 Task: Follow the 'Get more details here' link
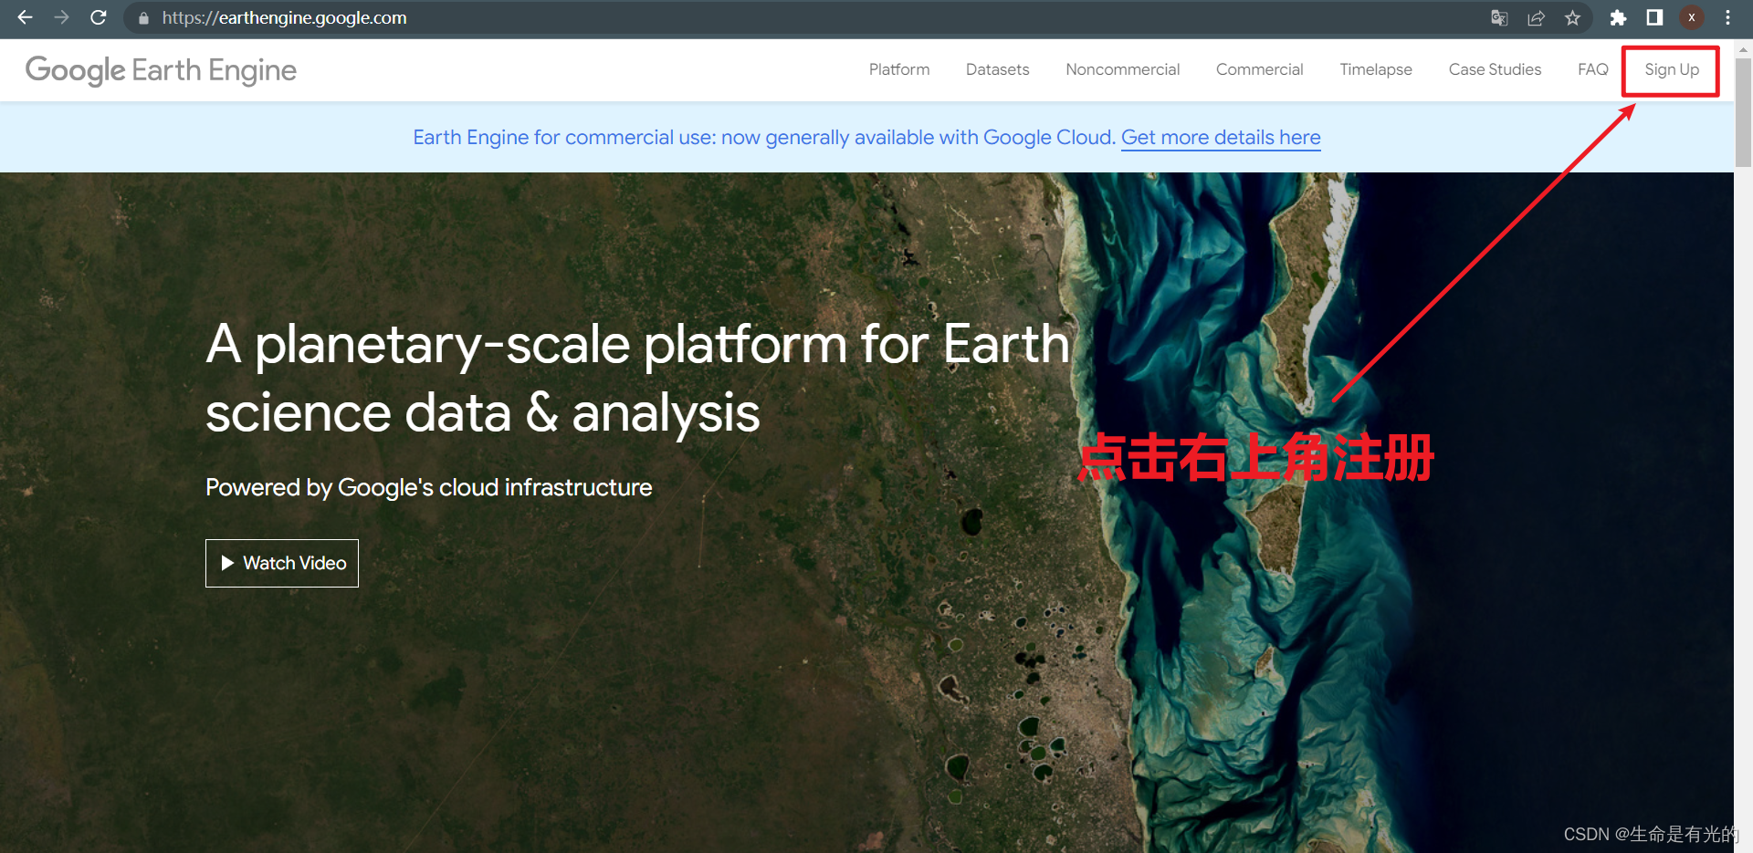pyautogui.click(x=1221, y=138)
